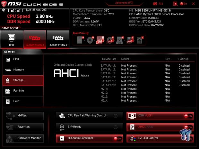Click the MSI dragon shield logo
The image size is (199, 149).
[4, 4]
